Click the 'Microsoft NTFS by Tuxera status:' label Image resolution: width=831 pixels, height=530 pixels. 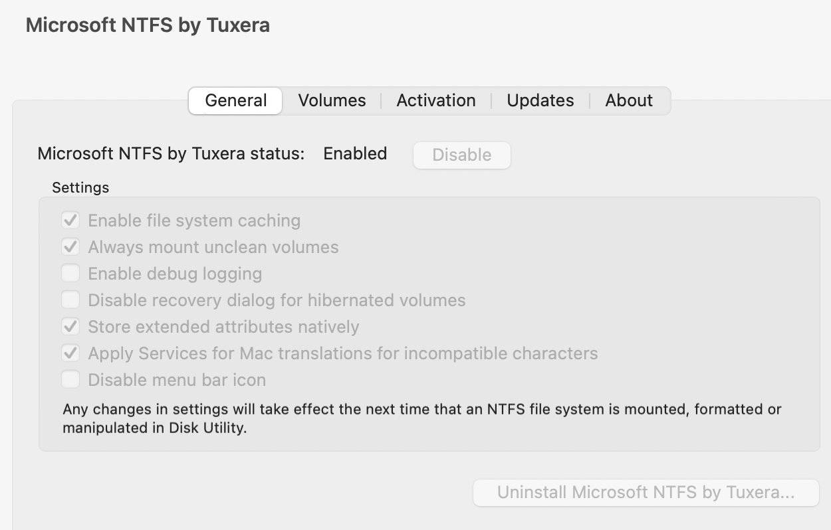pos(171,154)
